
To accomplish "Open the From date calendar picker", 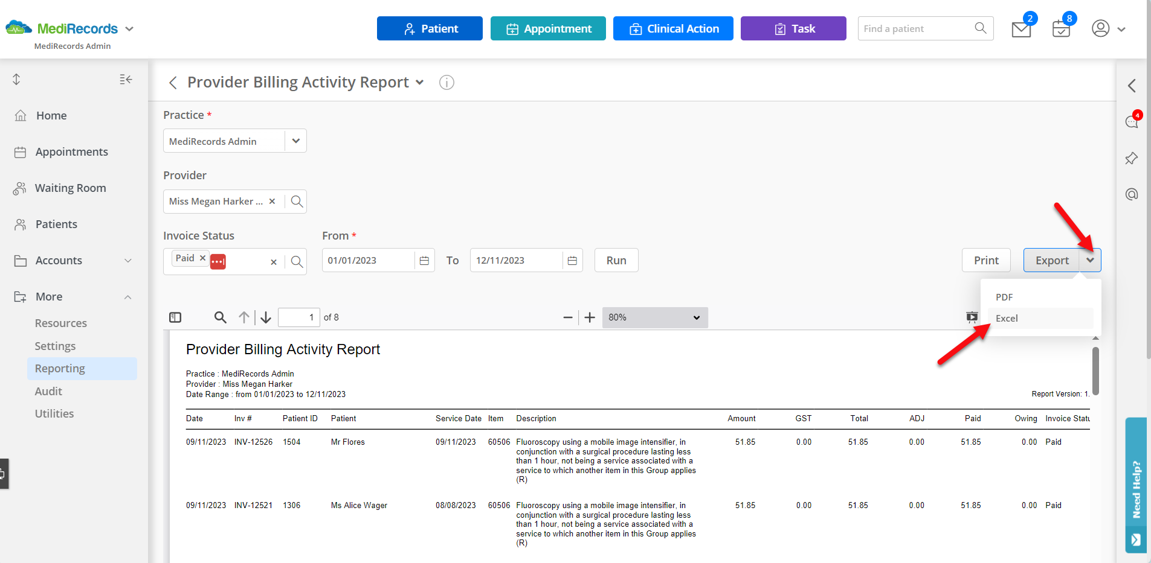I will click(424, 260).
